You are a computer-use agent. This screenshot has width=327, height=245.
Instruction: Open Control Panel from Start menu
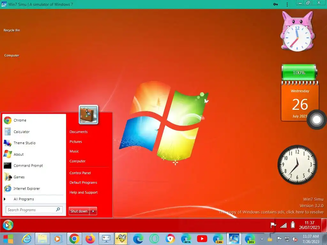point(80,173)
